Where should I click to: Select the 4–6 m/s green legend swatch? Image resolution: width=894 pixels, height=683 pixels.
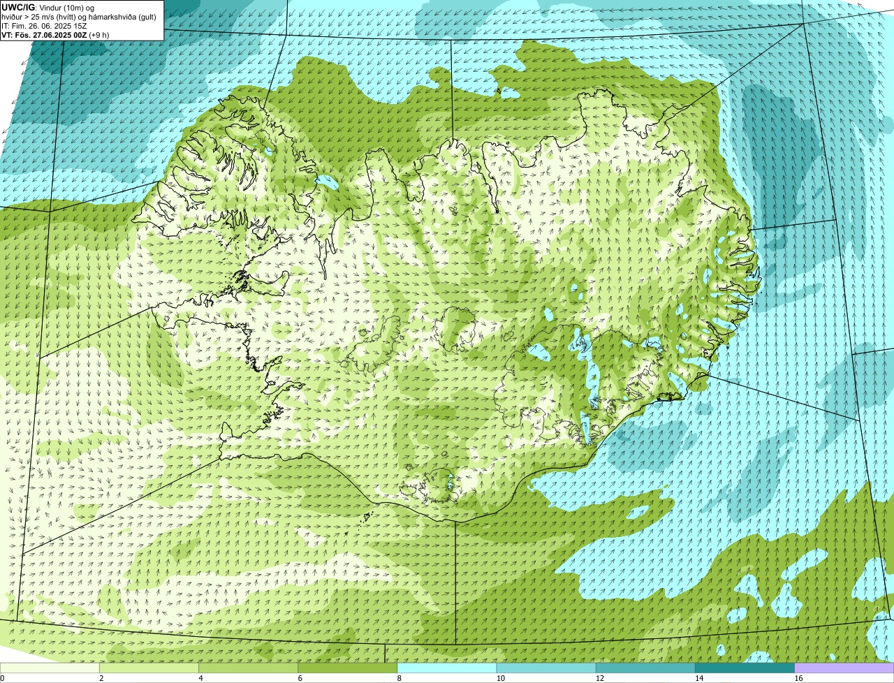click(x=249, y=668)
